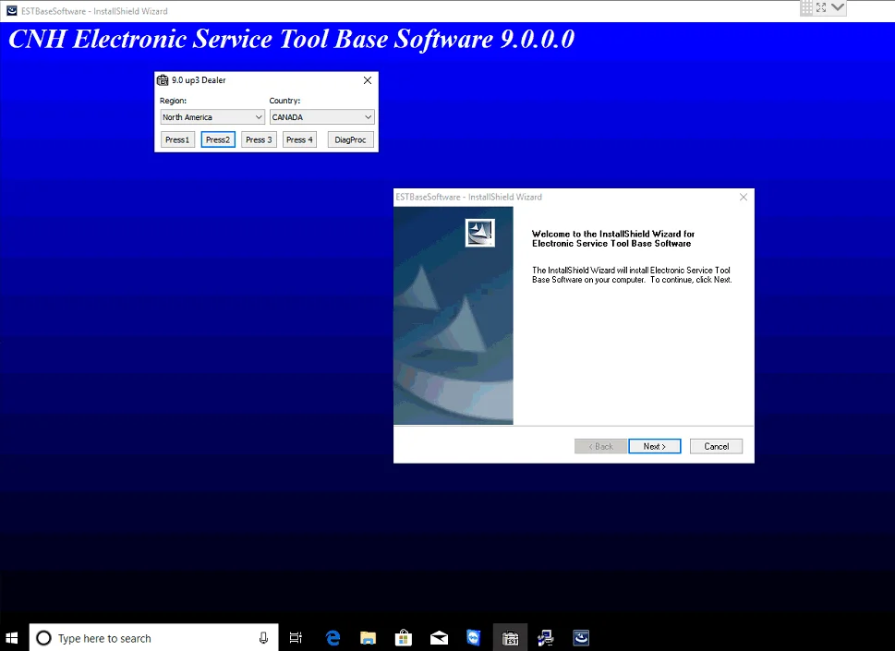
Task: Open Task View on the taskbar
Action: [x=296, y=638]
